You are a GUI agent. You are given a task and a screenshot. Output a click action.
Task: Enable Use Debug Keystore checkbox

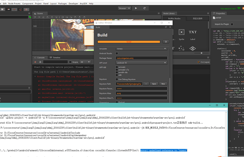click(117, 79)
